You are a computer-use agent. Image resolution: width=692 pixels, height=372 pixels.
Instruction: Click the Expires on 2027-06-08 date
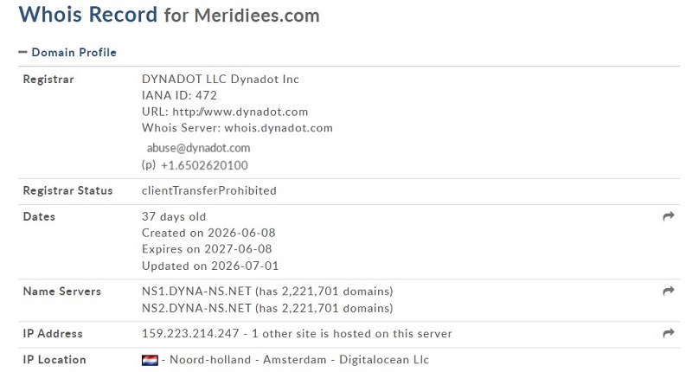click(x=207, y=249)
